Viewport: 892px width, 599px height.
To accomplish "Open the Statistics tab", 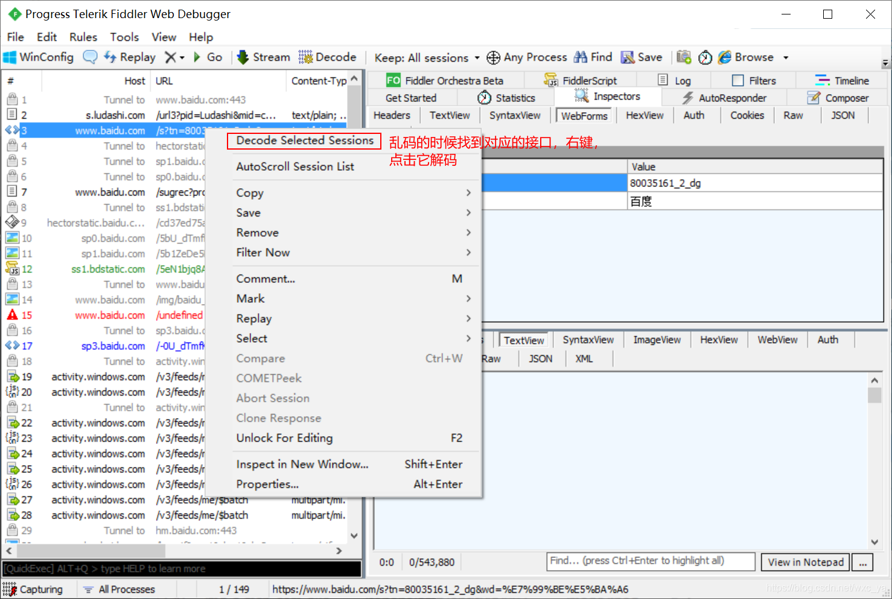I will [506, 98].
